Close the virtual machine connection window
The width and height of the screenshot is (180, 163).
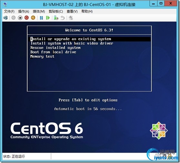click(171, 4)
